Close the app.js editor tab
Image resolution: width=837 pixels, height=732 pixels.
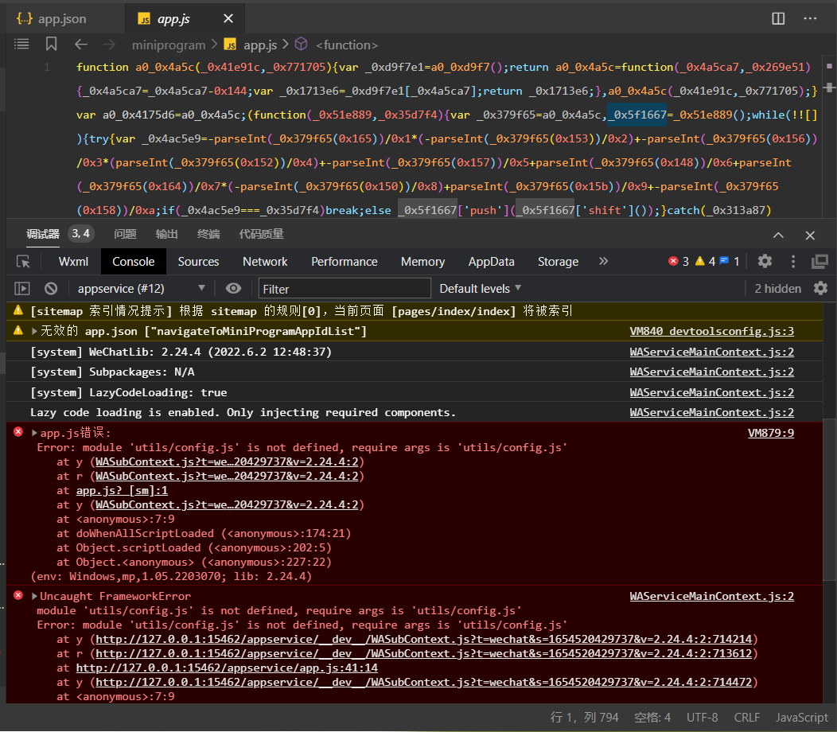click(228, 18)
